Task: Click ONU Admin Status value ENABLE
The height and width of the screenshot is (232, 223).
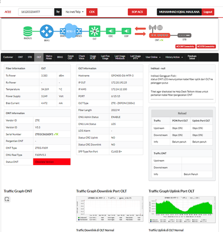Action: coord(116,117)
